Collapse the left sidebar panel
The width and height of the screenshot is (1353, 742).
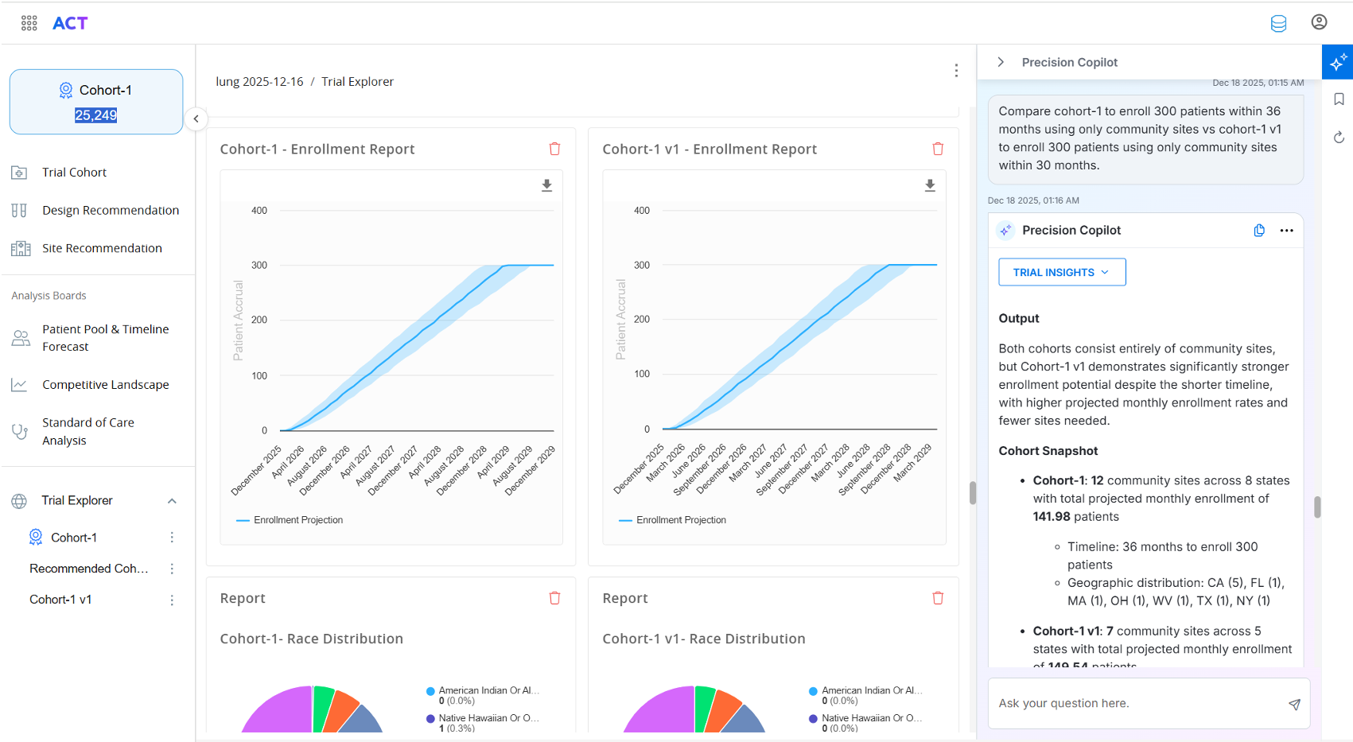pyautogui.click(x=196, y=118)
